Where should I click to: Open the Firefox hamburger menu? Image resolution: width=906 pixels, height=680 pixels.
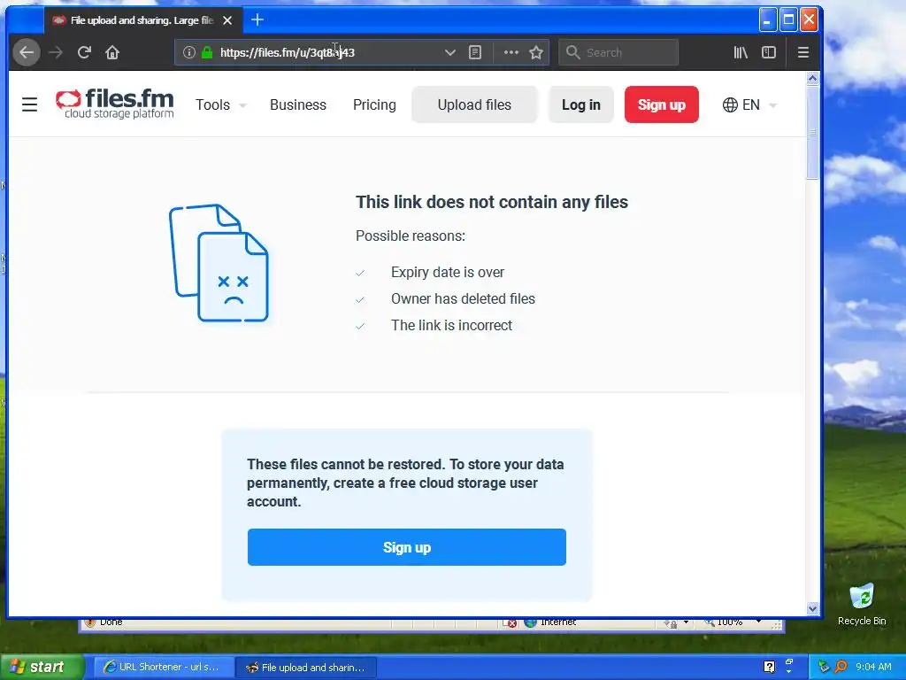pos(803,52)
